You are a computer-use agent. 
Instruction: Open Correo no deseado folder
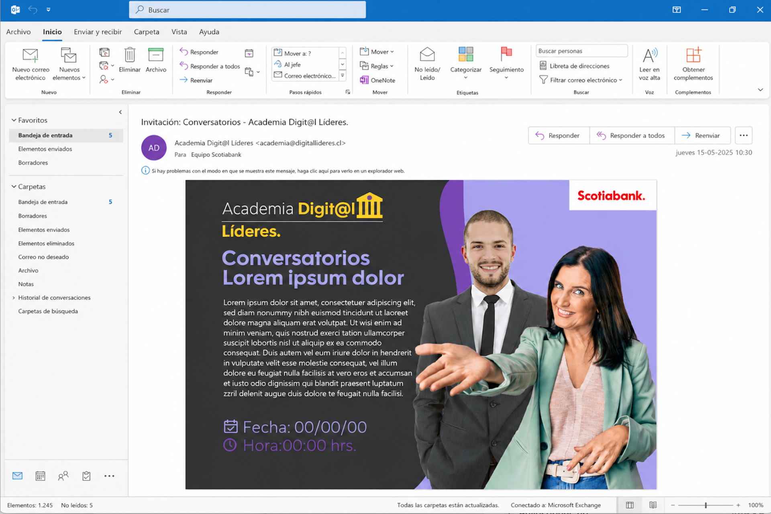point(43,257)
